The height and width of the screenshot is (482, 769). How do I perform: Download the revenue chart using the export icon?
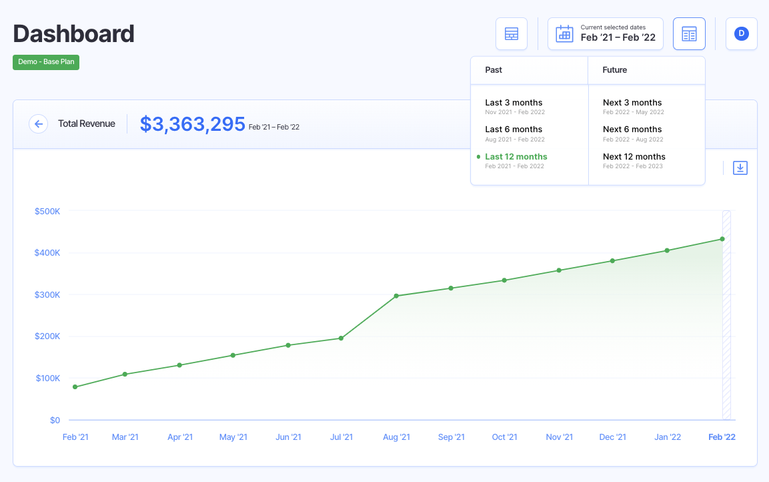pyautogui.click(x=740, y=168)
